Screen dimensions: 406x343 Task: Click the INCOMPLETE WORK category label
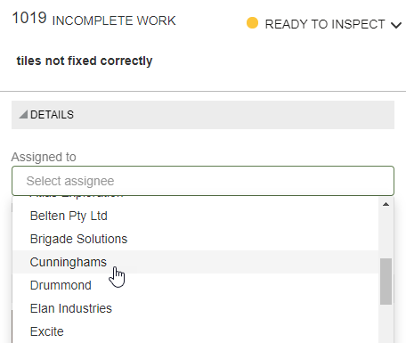[x=114, y=20]
